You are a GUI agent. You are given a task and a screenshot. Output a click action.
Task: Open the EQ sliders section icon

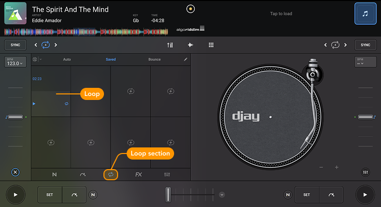pyautogui.click(x=167, y=175)
